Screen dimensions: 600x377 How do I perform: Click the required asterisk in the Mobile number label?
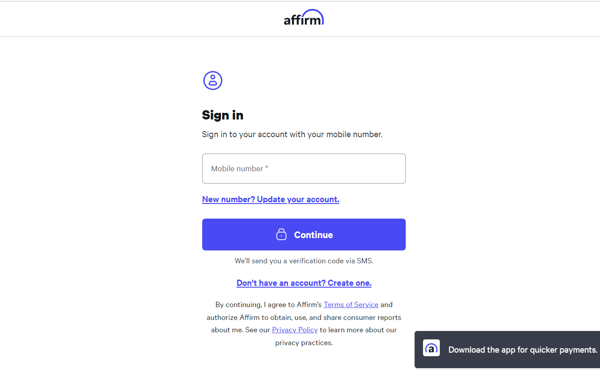(267, 168)
